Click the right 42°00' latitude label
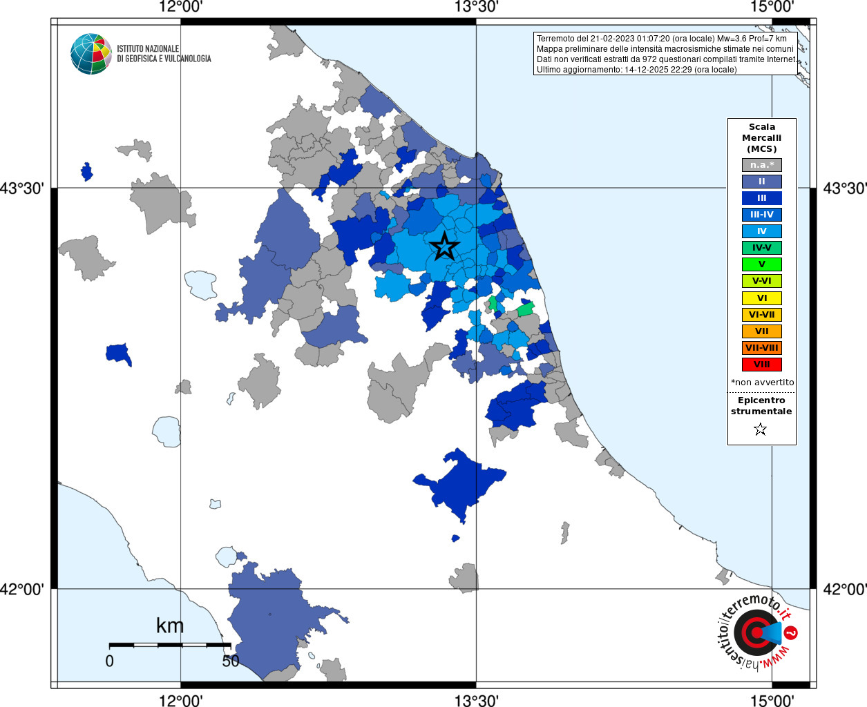The image size is (867, 707). point(844,589)
